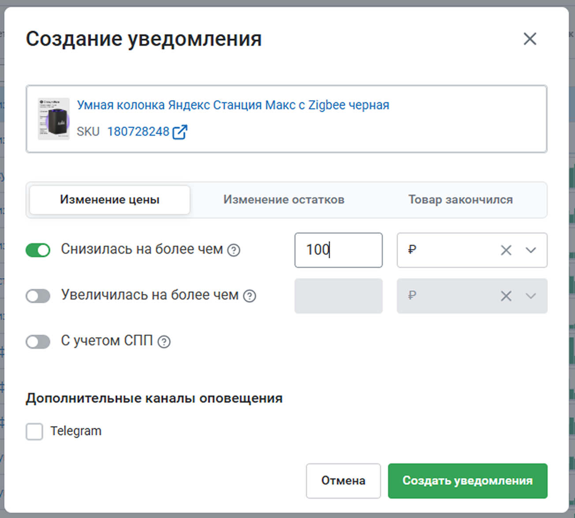This screenshot has height=518, width=575.
Task: Select the 'Изменение цены' tab
Action: (110, 200)
